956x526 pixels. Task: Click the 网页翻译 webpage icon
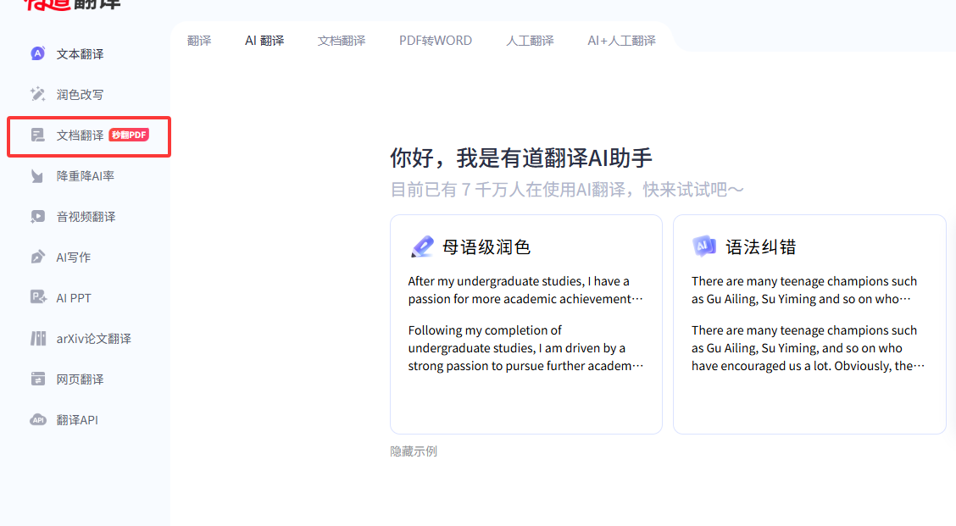click(x=37, y=379)
